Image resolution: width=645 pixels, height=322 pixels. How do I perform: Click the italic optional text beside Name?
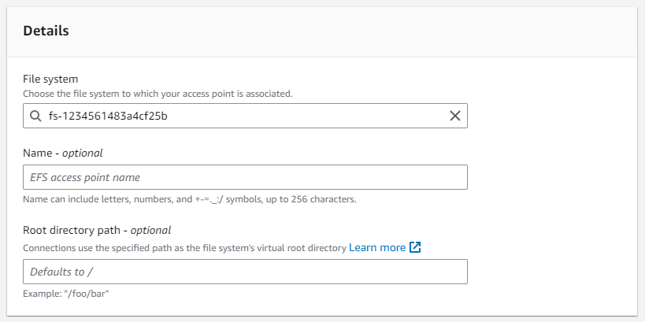pos(82,154)
